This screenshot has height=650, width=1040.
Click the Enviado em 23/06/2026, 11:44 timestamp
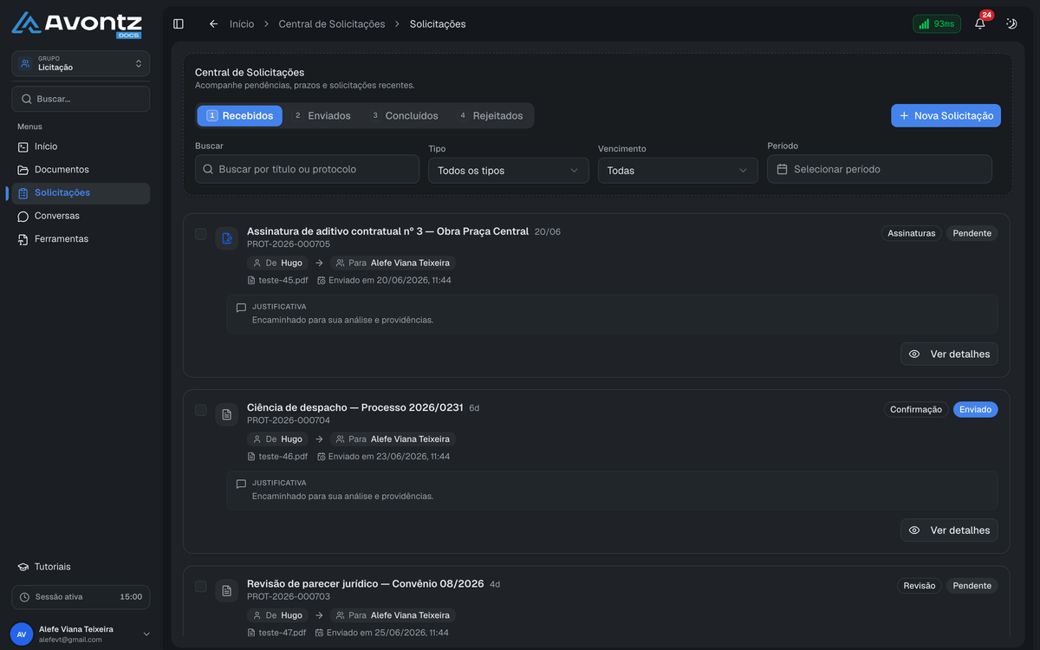384,456
